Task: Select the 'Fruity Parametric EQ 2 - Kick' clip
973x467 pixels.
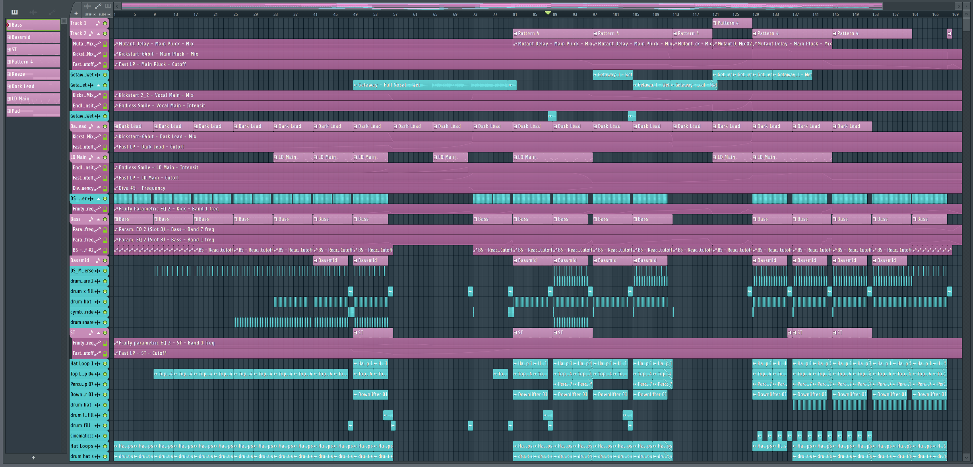Action: coord(537,209)
